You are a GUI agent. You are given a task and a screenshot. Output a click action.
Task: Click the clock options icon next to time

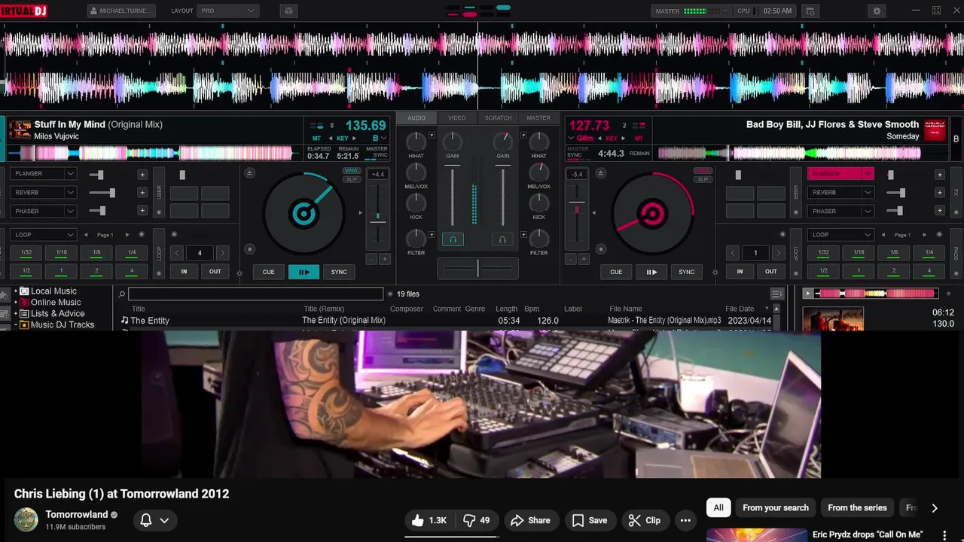(810, 11)
